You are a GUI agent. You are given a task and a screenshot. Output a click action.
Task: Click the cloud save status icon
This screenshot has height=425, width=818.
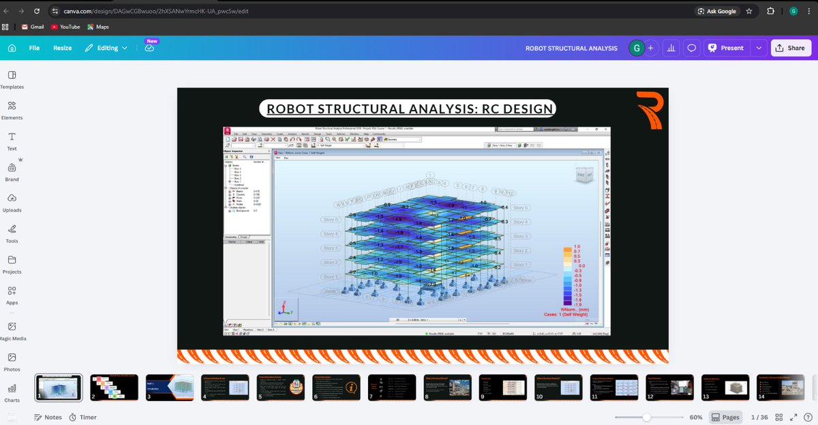tap(150, 48)
